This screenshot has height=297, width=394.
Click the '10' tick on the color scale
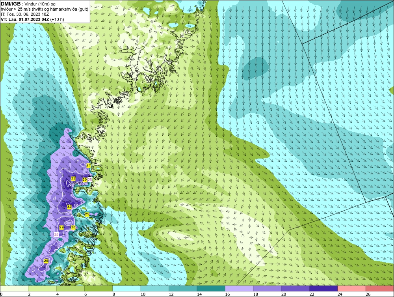(143, 294)
